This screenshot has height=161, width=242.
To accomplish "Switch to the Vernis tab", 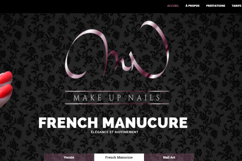I will coord(69,157).
